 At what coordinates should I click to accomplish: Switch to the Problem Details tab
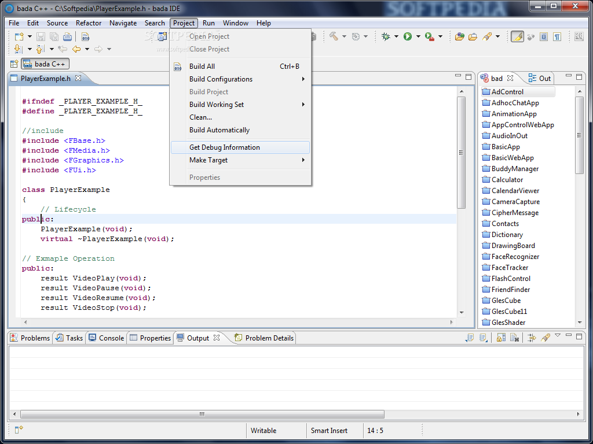pos(264,338)
